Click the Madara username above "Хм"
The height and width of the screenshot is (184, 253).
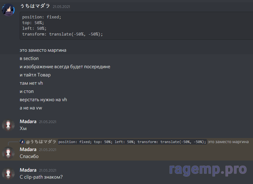(x=28, y=121)
